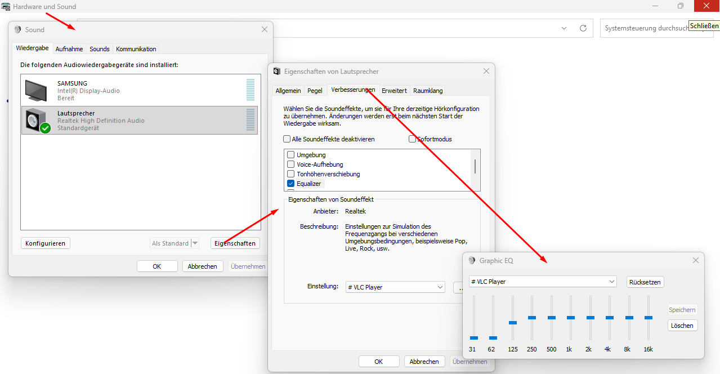Screen dimensions: 720x374
Task: Switch to the Allgemein tab
Action: [288, 91]
